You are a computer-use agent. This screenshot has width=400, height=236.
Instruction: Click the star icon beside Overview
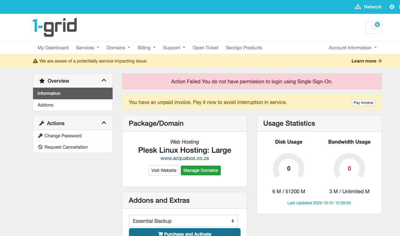[42, 81]
